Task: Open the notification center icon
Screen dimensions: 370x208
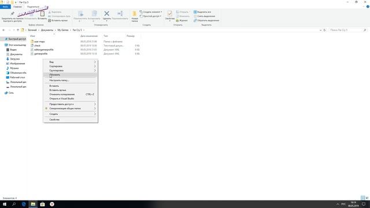Action: click(364, 204)
